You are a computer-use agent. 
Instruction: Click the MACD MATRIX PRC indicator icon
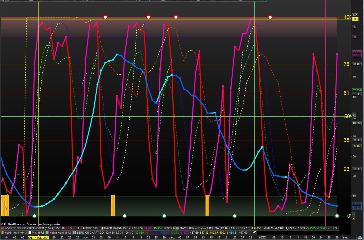point(102,228)
